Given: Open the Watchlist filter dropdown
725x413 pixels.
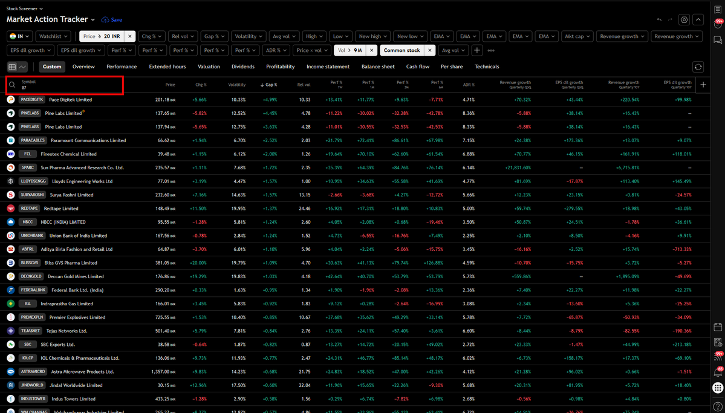Looking at the screenshot, I should point(53,36).
